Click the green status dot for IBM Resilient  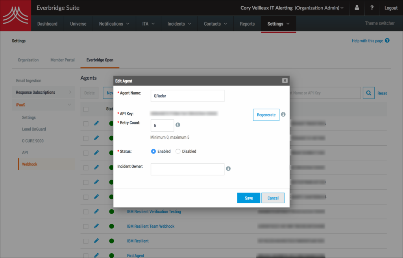click(x=111, y=241)
